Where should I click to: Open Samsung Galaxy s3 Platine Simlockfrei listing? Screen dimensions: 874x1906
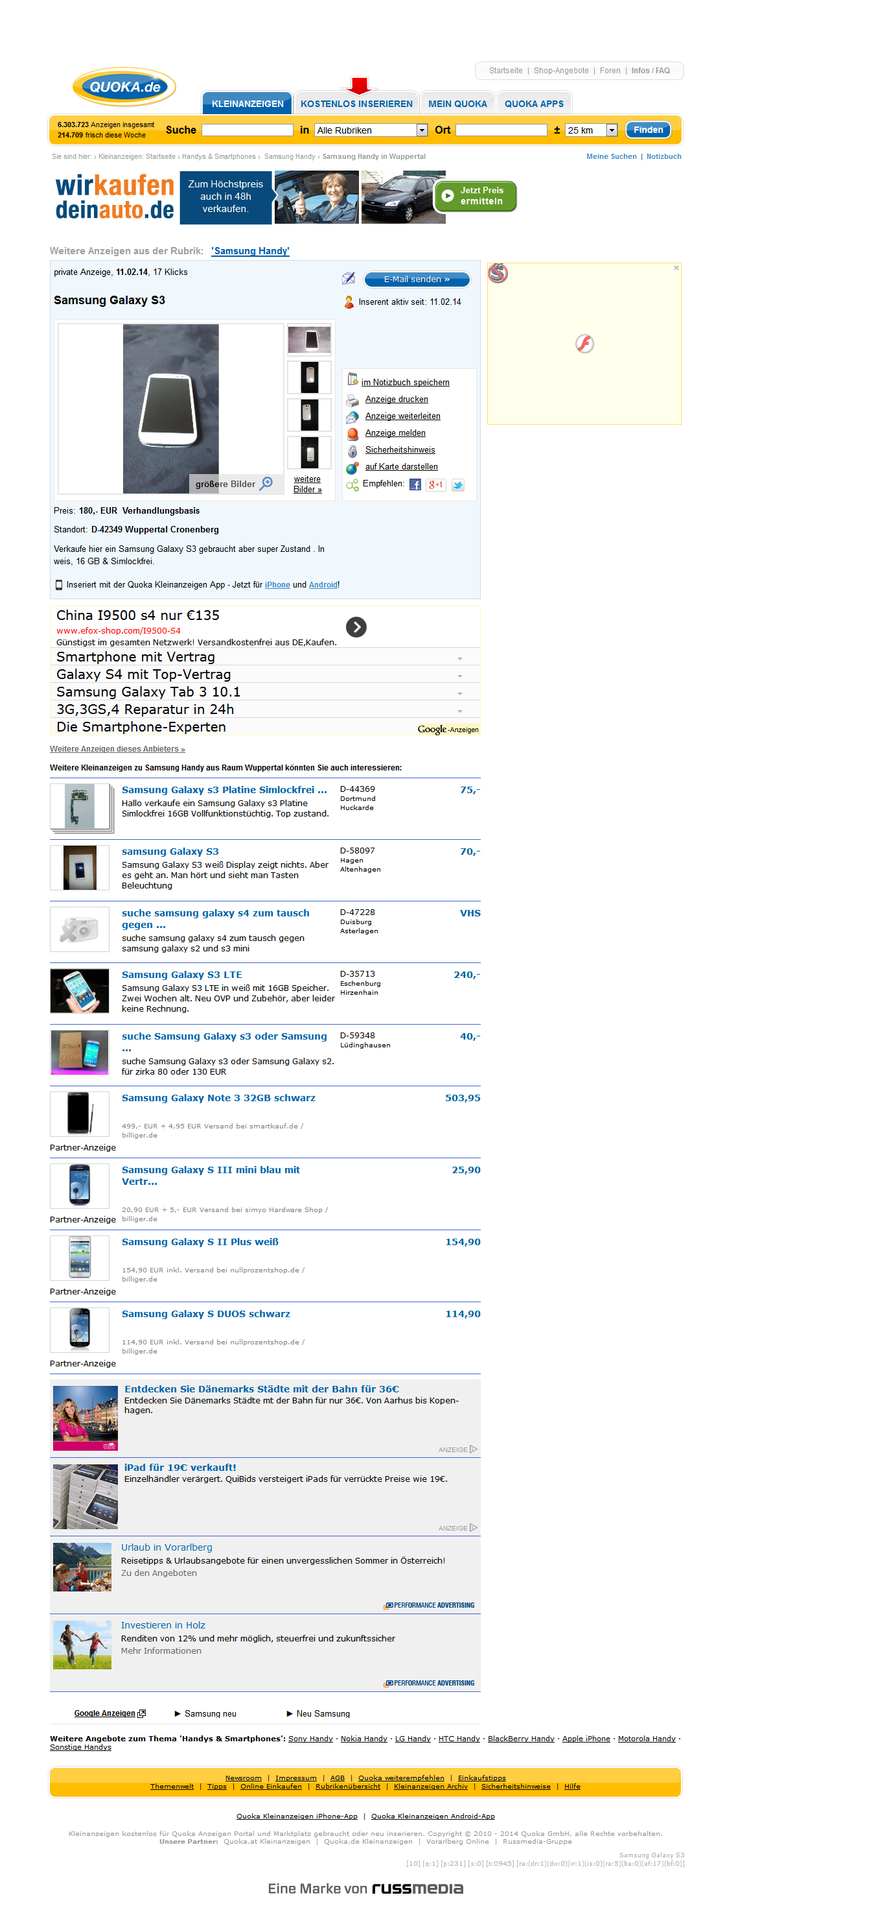(224, 790)
